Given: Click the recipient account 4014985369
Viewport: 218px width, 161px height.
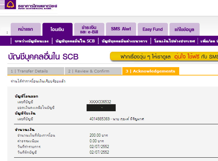Looking at the screenshot, I should point(100,119).
